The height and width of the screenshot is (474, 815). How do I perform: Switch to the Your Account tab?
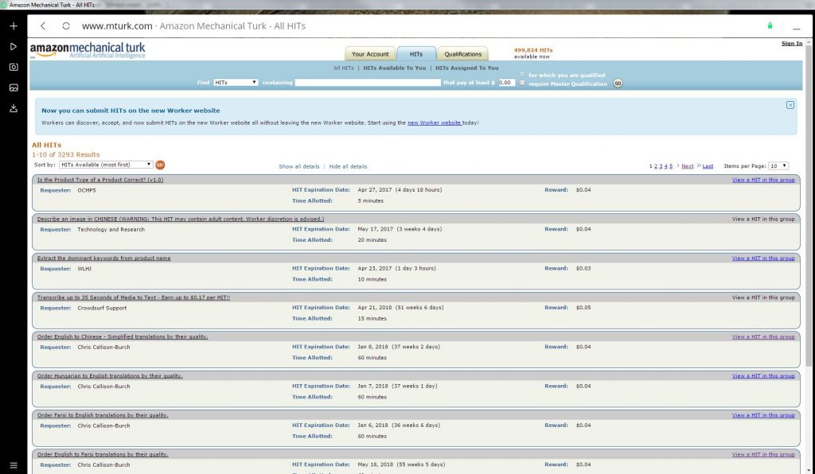(370, 54)
